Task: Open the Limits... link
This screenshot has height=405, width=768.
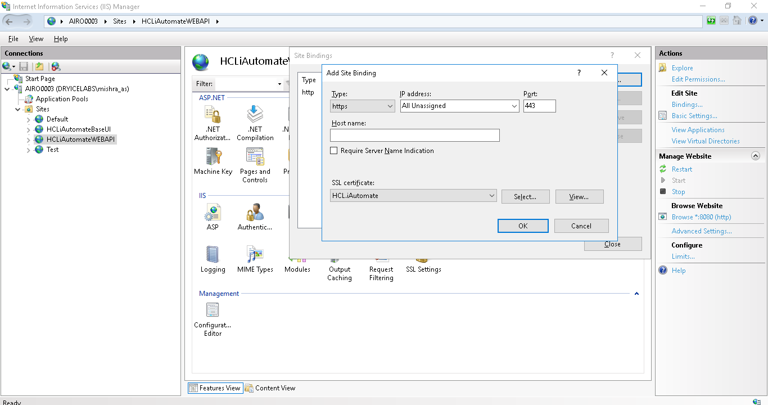Action: (x=683, y=256)
